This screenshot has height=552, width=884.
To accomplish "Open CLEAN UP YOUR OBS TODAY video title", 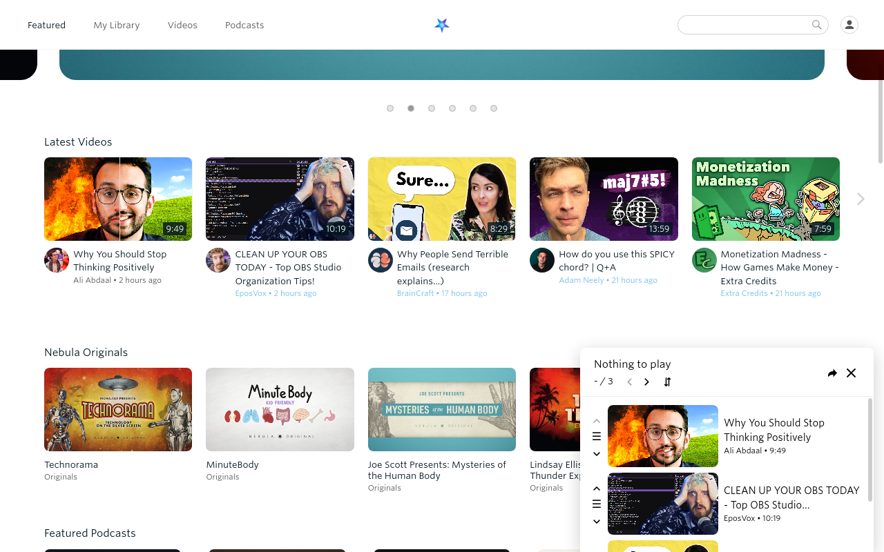I will coord(289,267).
